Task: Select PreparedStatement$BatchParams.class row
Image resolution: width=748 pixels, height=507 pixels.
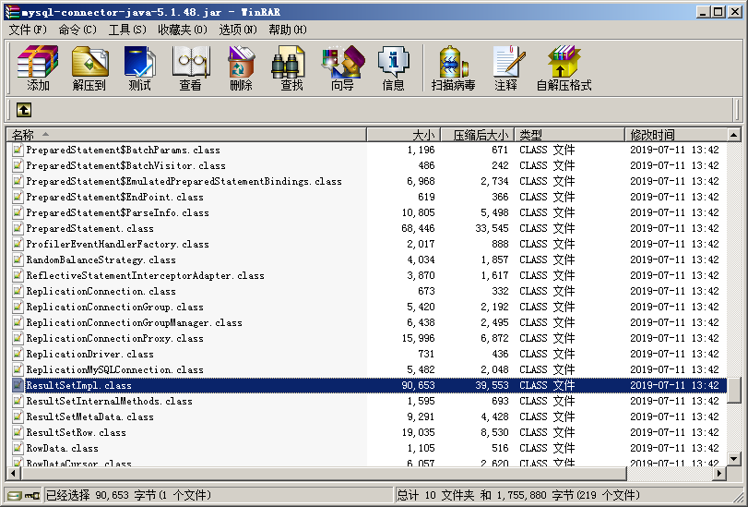Action: click(x=366, y=150)
